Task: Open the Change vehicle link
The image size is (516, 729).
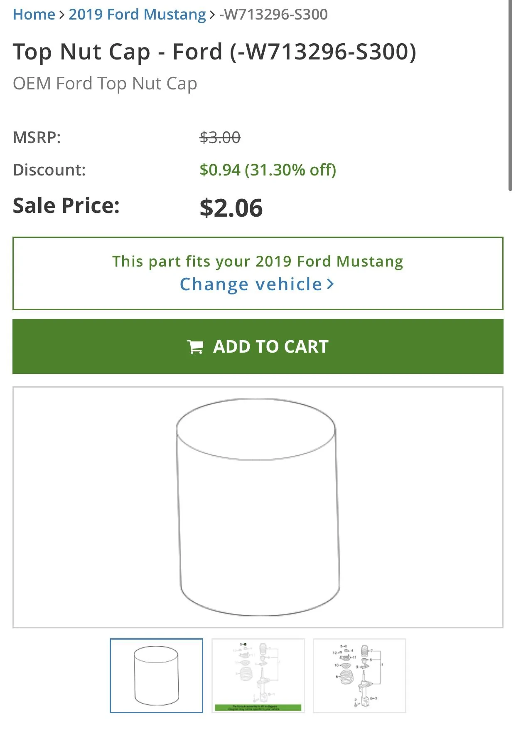Action: click(251, 284)
